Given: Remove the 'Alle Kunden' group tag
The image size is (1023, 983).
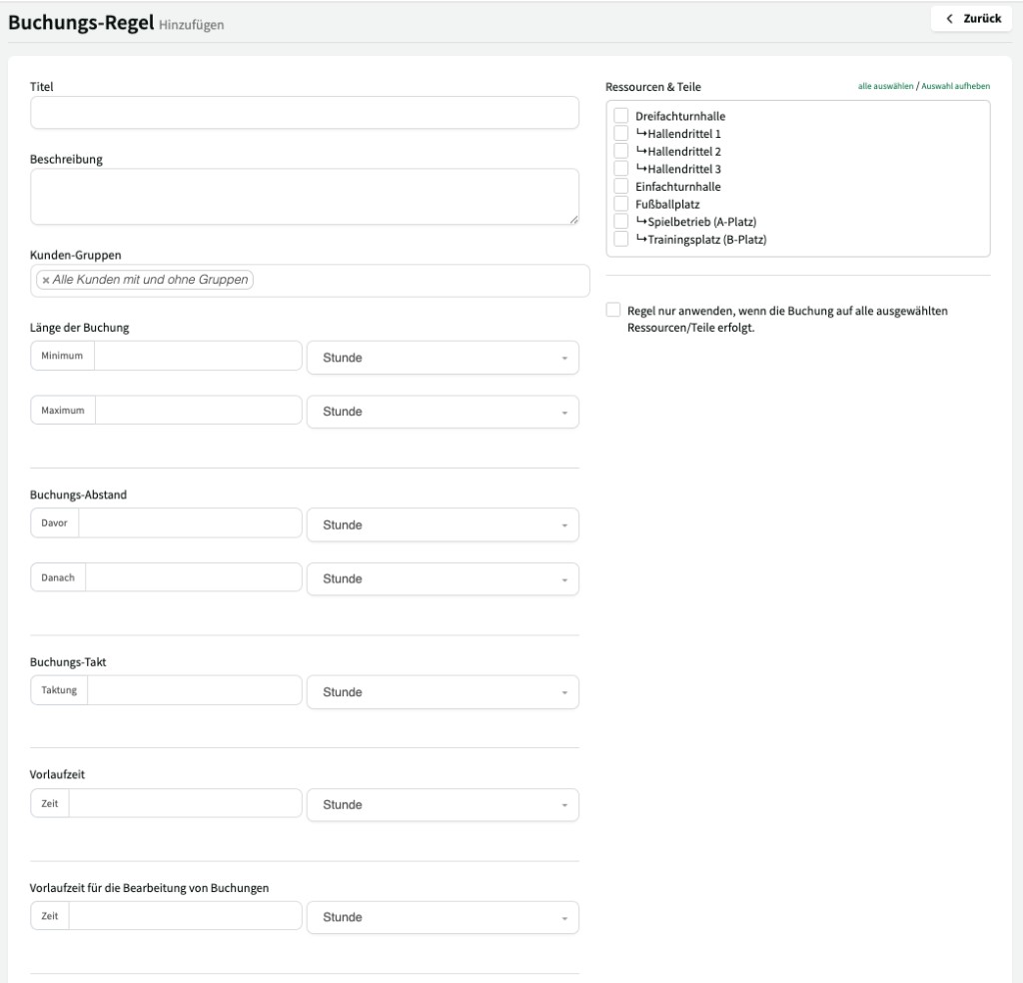Looking at the screenshot, I should coord(46,281).
